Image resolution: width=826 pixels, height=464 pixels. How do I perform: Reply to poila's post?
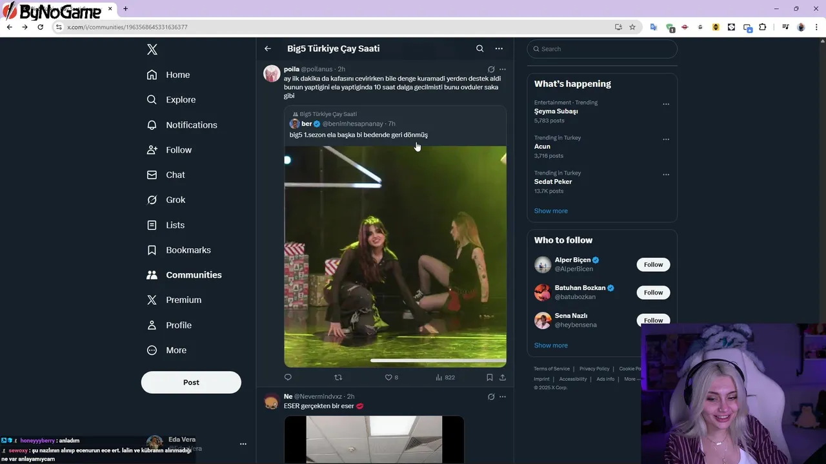click(288, 378)
